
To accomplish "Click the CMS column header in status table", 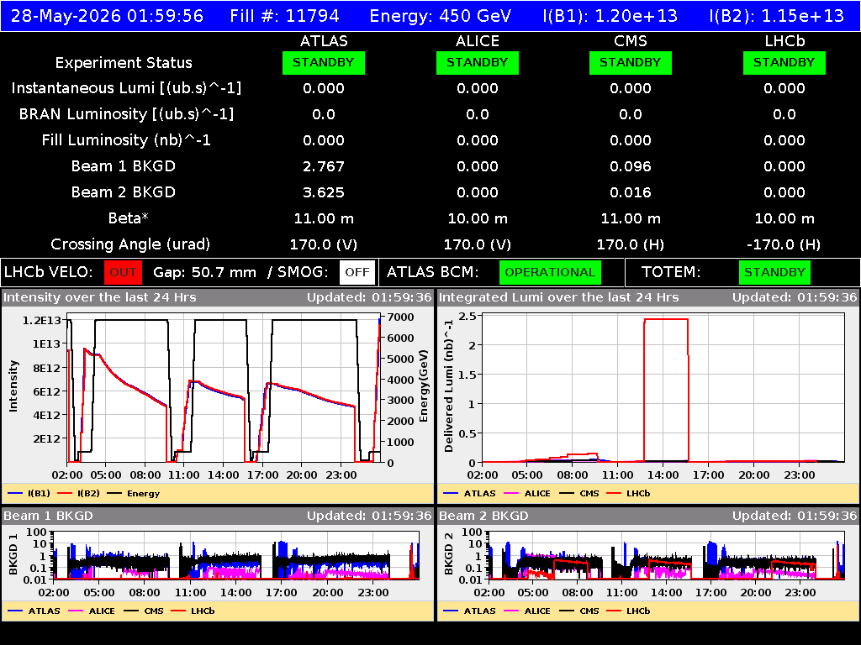I will (631, 41).
